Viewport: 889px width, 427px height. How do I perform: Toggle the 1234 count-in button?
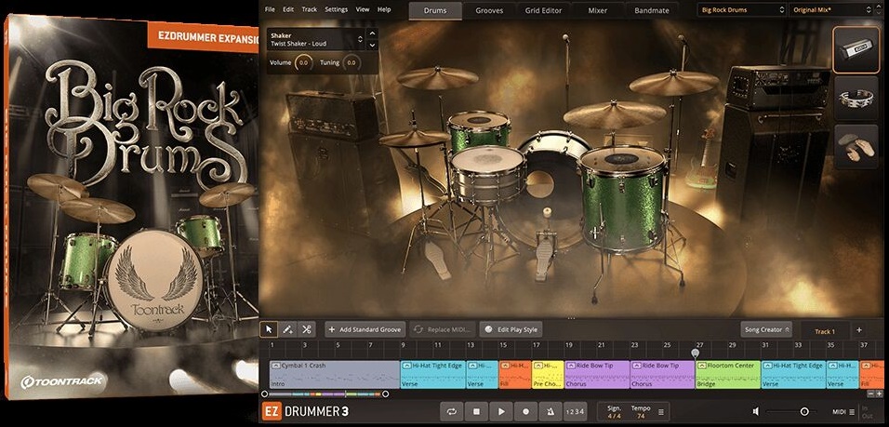pos(576,411)
